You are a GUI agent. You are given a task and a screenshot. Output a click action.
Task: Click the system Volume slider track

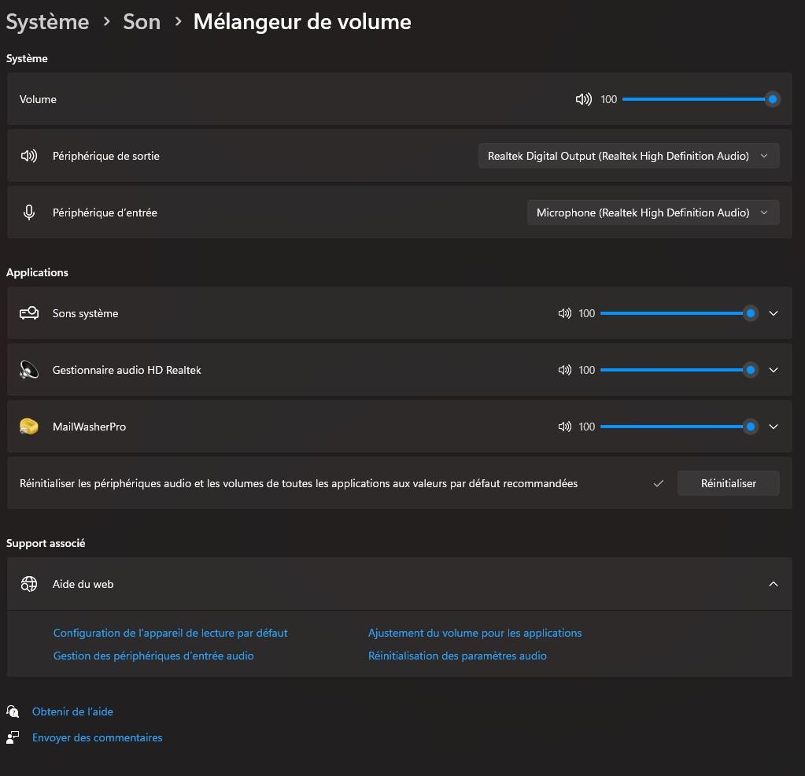click(x=701, y=99)
